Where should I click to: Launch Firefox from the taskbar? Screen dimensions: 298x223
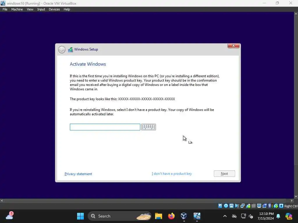[x=171, y=216]
